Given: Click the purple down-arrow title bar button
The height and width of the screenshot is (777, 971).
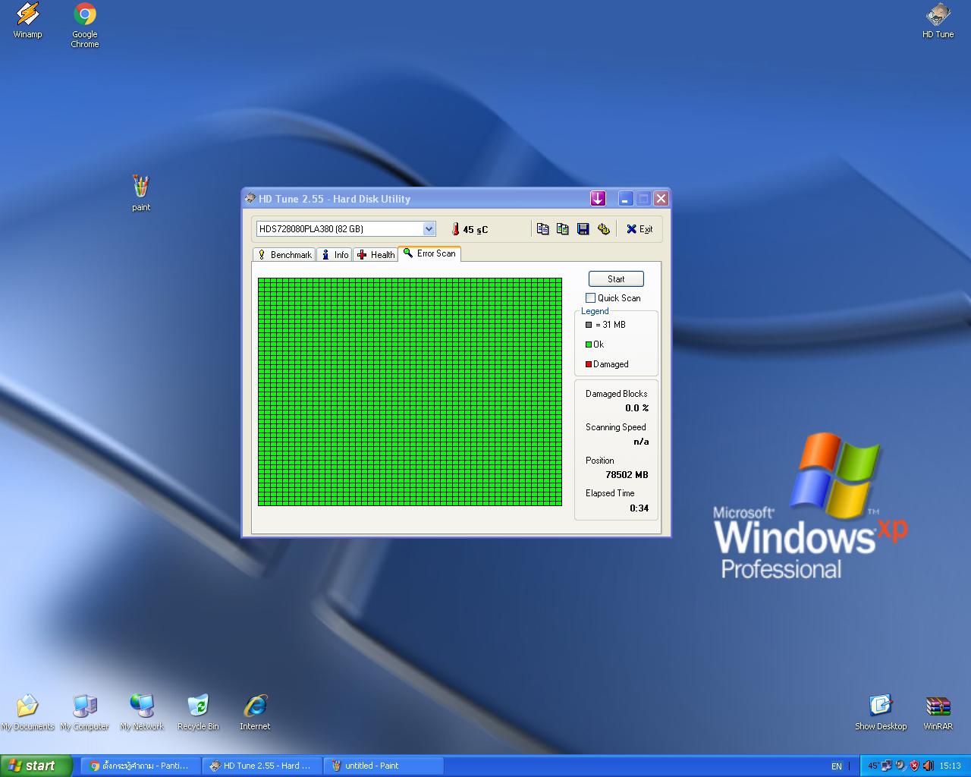Looking at the screenshot, I should pos(598,199).
